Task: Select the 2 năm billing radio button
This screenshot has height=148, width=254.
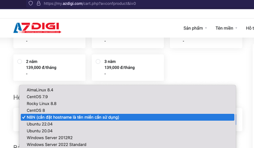Action: pos(20,61)
